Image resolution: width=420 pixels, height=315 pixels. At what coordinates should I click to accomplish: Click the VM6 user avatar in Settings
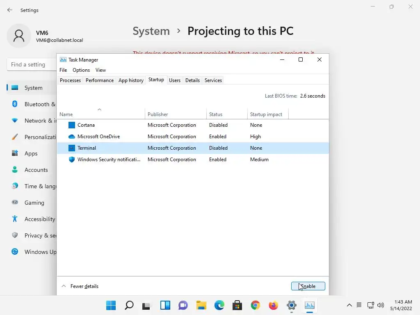coord(19,36)
